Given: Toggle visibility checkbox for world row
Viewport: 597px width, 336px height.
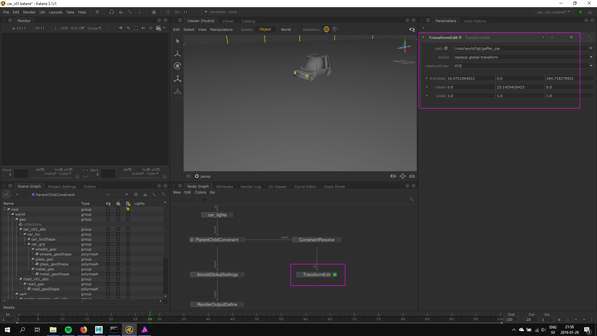Looking at the screenshot, I should tap(108, 214).
